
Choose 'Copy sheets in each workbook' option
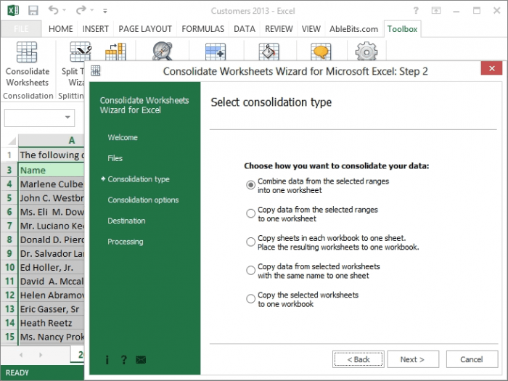[251, 242]
